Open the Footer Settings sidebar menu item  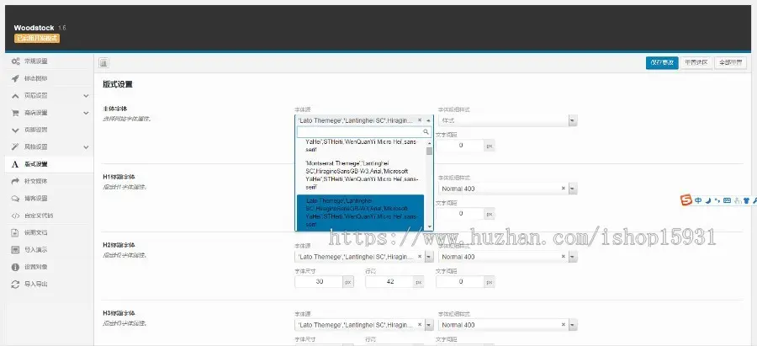48,130
